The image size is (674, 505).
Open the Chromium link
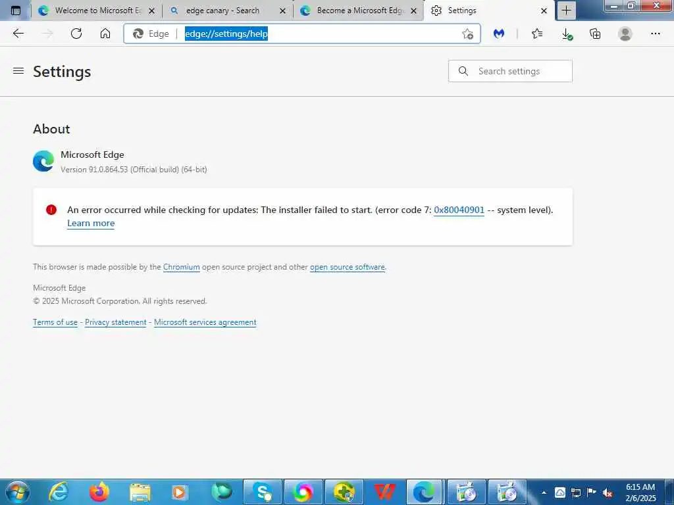182,267
